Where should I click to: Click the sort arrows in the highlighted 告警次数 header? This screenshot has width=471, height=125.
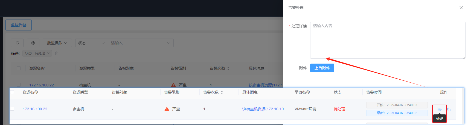tap(222, 92)
